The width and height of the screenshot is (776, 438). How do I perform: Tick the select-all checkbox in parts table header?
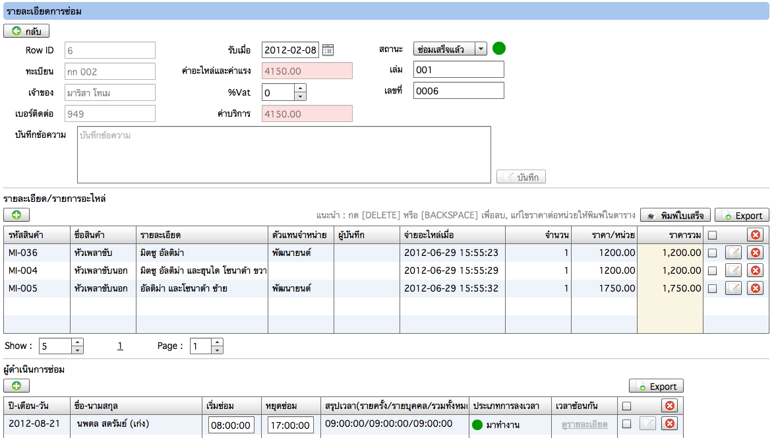pos(712,235)
